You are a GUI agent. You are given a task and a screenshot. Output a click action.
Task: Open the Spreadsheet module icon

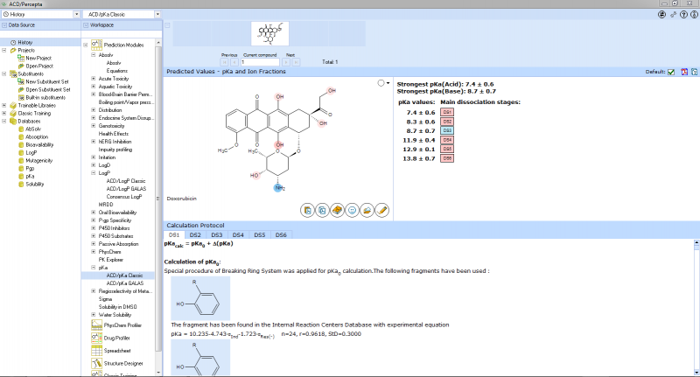[x=97, y=351]
